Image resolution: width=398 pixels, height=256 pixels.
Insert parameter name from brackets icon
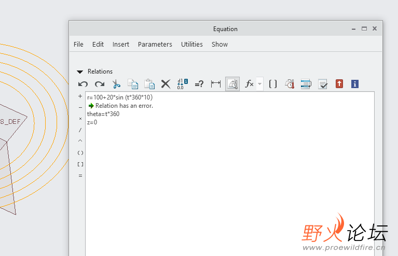(x=273, y=84)
